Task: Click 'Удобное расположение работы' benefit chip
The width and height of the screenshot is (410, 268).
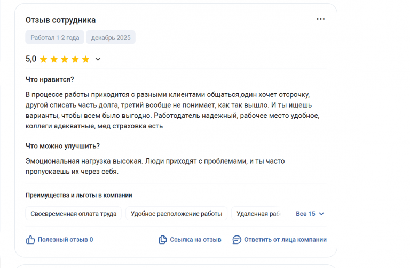Action: tap(177, 214)
